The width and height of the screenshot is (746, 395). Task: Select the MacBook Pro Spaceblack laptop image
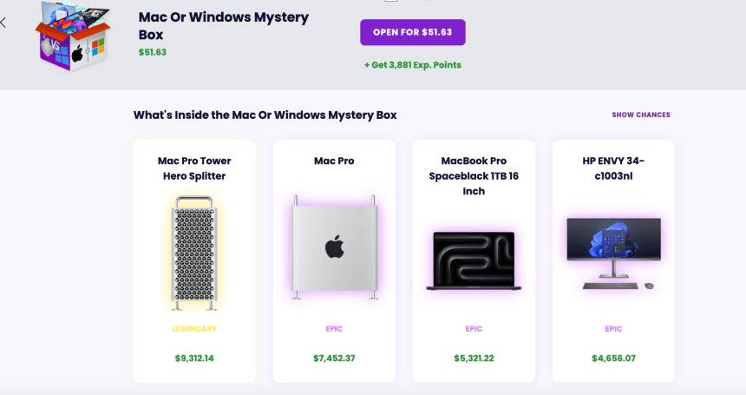(x=474, y=260)
